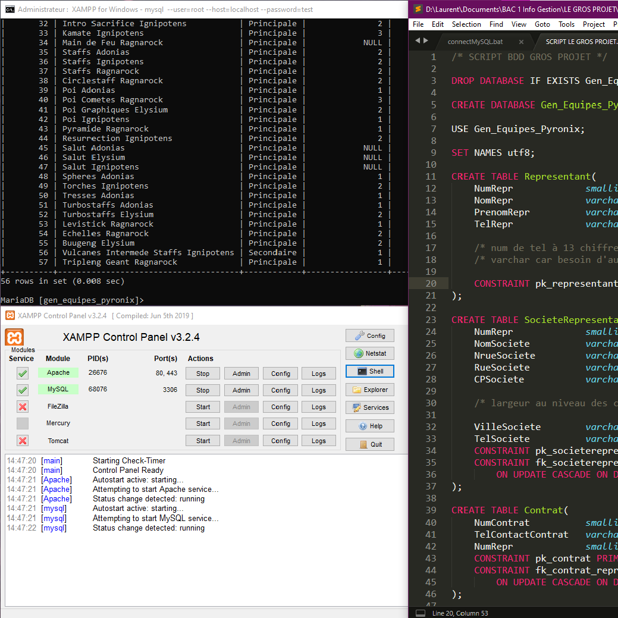This screenshot has height=618, width=618.
Task: Toggle Sublime side panel switcher icon in status bar
Action: point(421,613)
